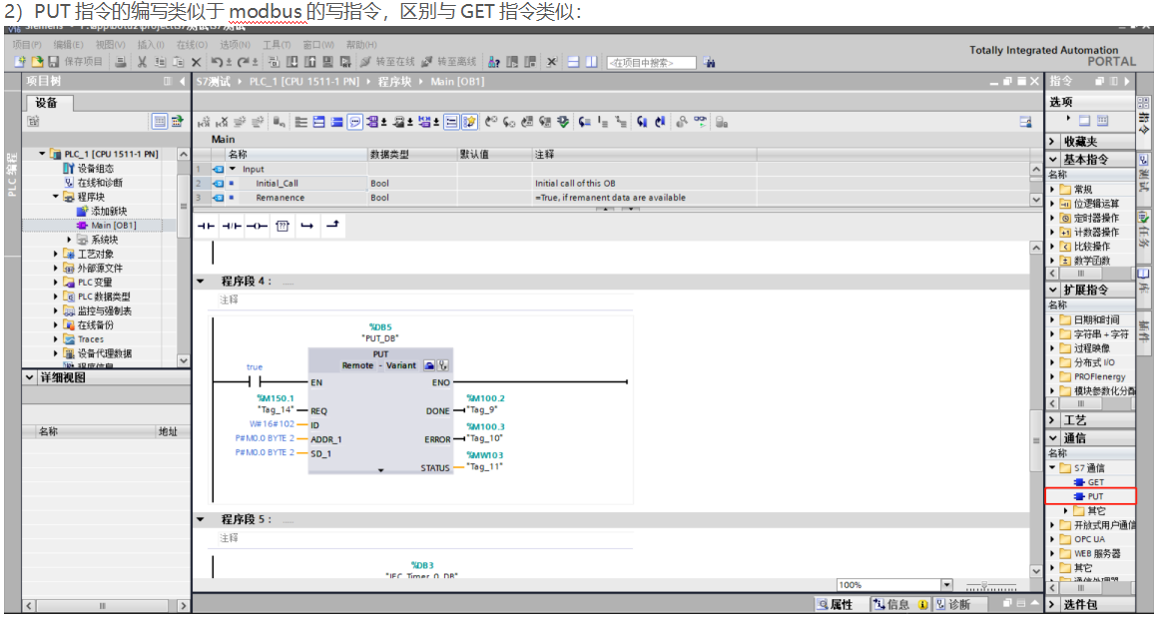Insert empty box instruction icon
Screen dimensions: 1158x618
282,226
